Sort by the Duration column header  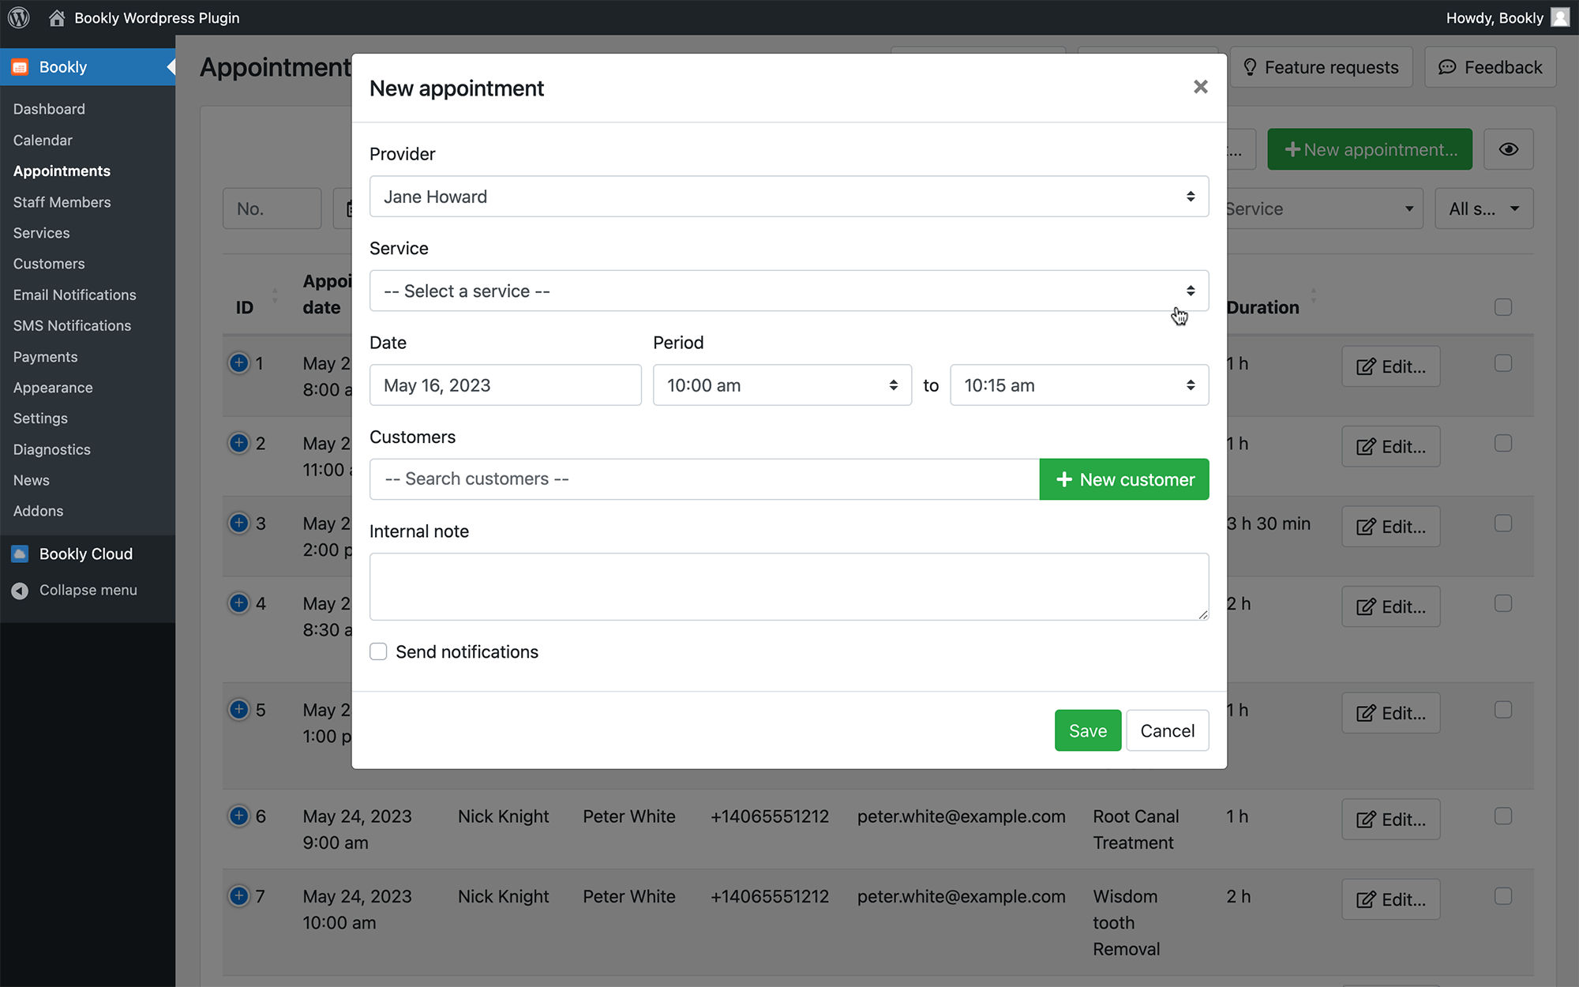tap(1272, 307)
